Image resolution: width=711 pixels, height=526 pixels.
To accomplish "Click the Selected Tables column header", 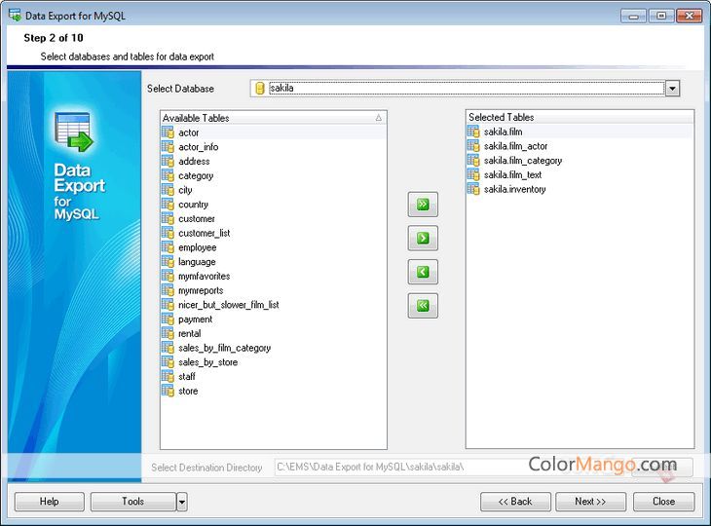I will 580,117.
